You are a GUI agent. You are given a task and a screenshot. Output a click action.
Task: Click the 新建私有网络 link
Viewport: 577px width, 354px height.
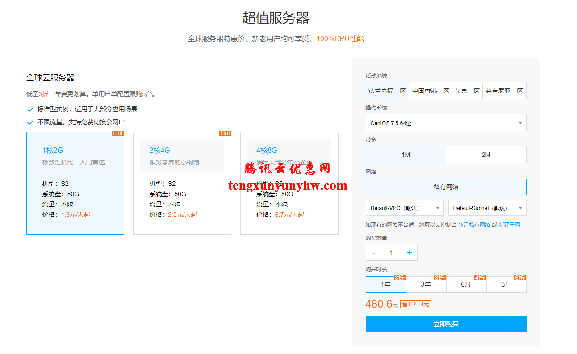coord(474,225)
